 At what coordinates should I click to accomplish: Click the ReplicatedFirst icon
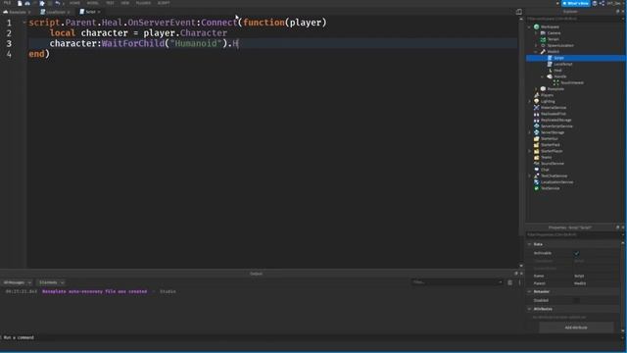coord(537,114)
